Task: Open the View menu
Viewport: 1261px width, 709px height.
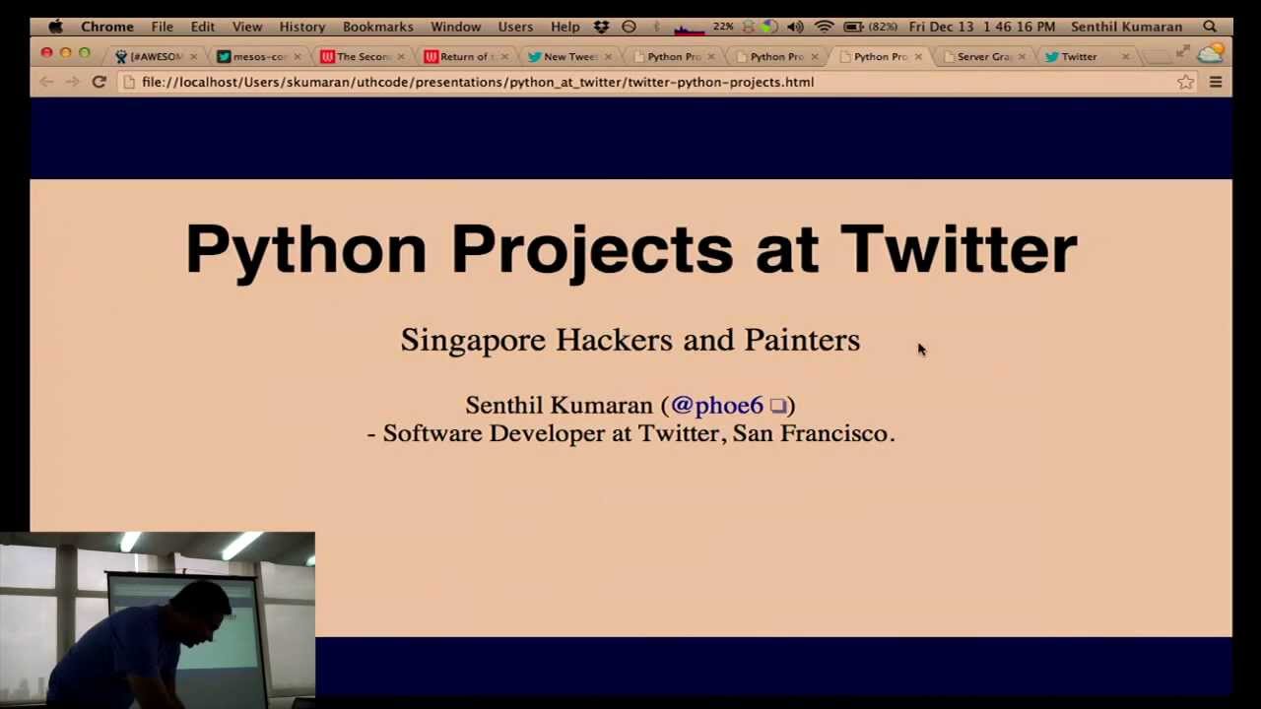Action: point(247,27)
